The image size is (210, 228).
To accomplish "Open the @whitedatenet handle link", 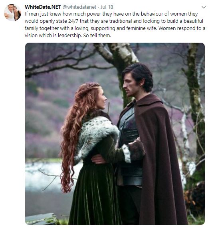I will pyautogui.click(x=79, y=7).
